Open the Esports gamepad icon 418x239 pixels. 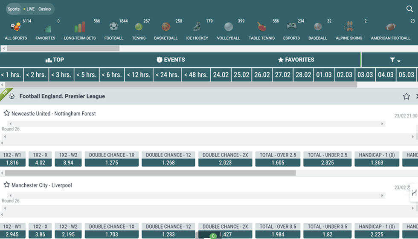[x=291, y=26]
